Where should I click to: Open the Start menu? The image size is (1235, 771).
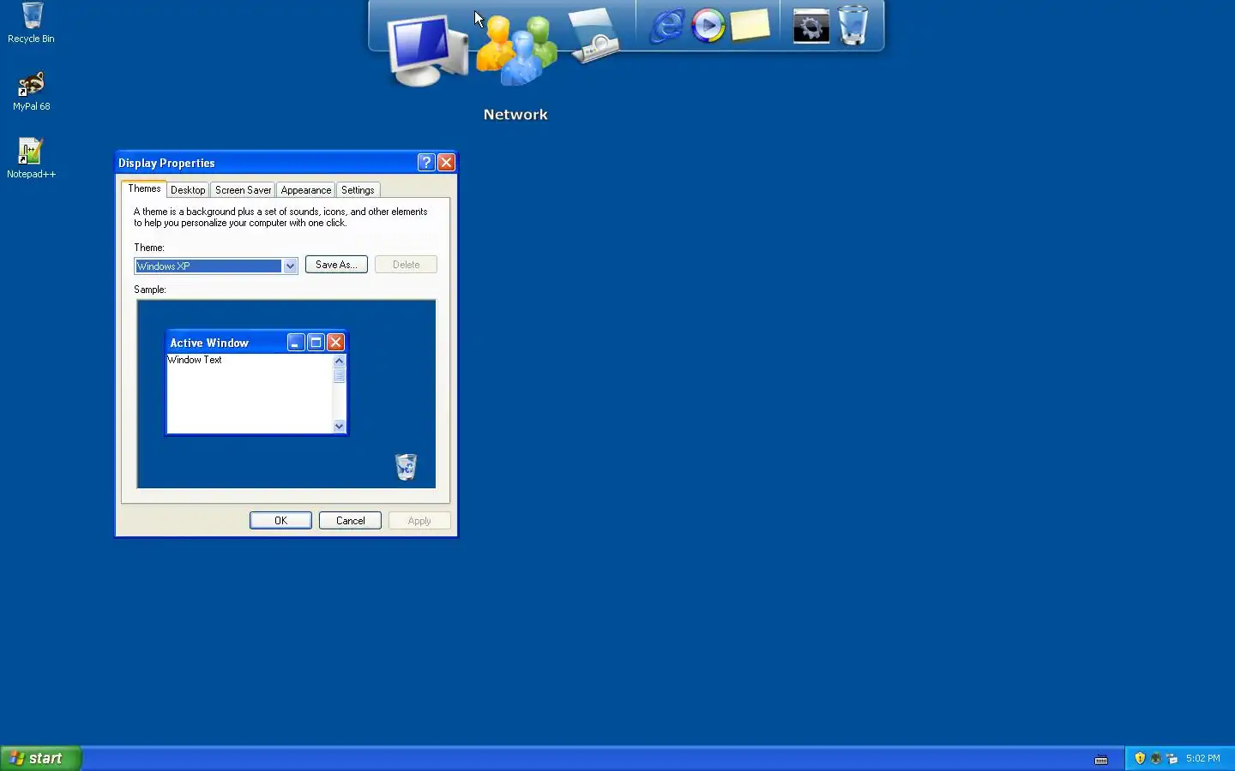tap(40, 758)
